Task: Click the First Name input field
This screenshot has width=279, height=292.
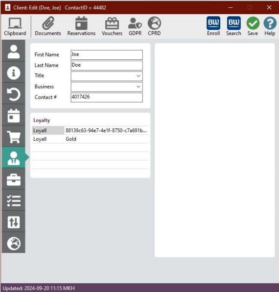Action: [107, 55]
